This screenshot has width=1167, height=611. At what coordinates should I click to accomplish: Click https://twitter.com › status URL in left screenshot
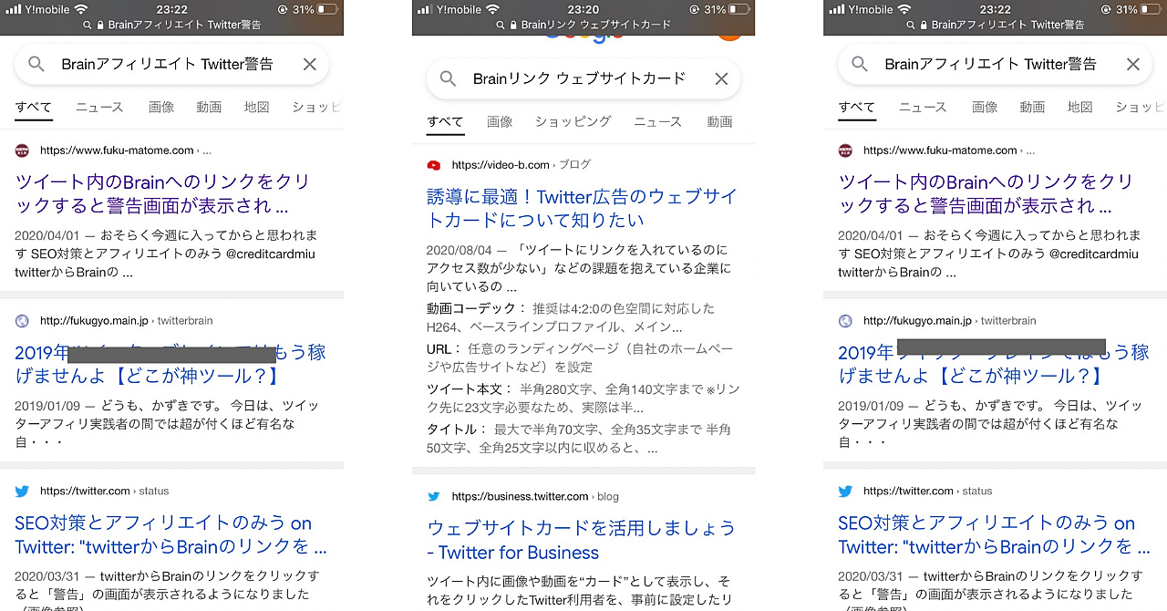click(x=105, y=491)
